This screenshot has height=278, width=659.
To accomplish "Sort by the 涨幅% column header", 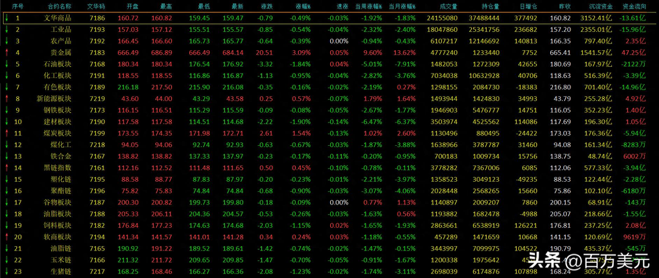I will coord(303,6).
